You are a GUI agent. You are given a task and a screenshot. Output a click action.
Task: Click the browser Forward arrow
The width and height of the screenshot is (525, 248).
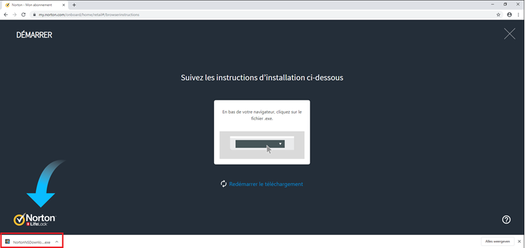click(x=14, y=14)
